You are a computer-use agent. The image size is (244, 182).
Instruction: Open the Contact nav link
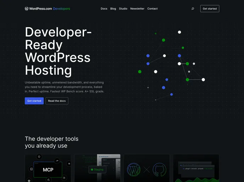coord(152,9)
